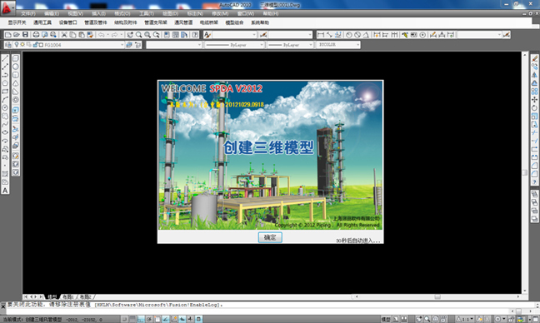
Task: Open the 通用工具 menu
Action: tap(42, 22)
